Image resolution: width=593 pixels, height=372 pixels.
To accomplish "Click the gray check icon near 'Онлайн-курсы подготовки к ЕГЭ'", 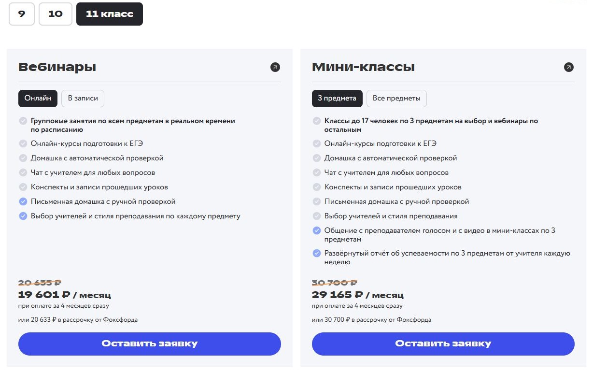I will 23,143.
